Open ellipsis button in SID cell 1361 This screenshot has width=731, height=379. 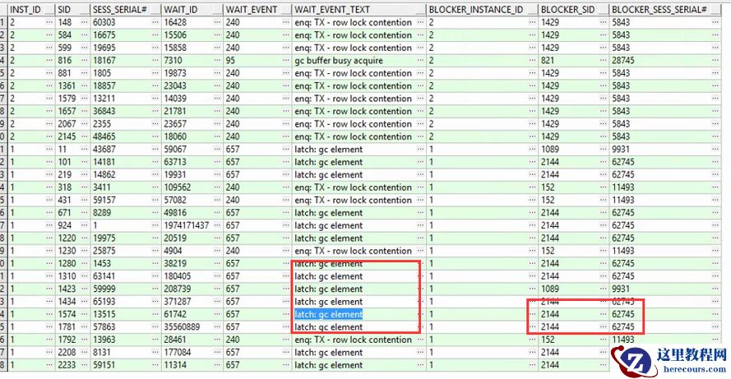tap(85, 86)
